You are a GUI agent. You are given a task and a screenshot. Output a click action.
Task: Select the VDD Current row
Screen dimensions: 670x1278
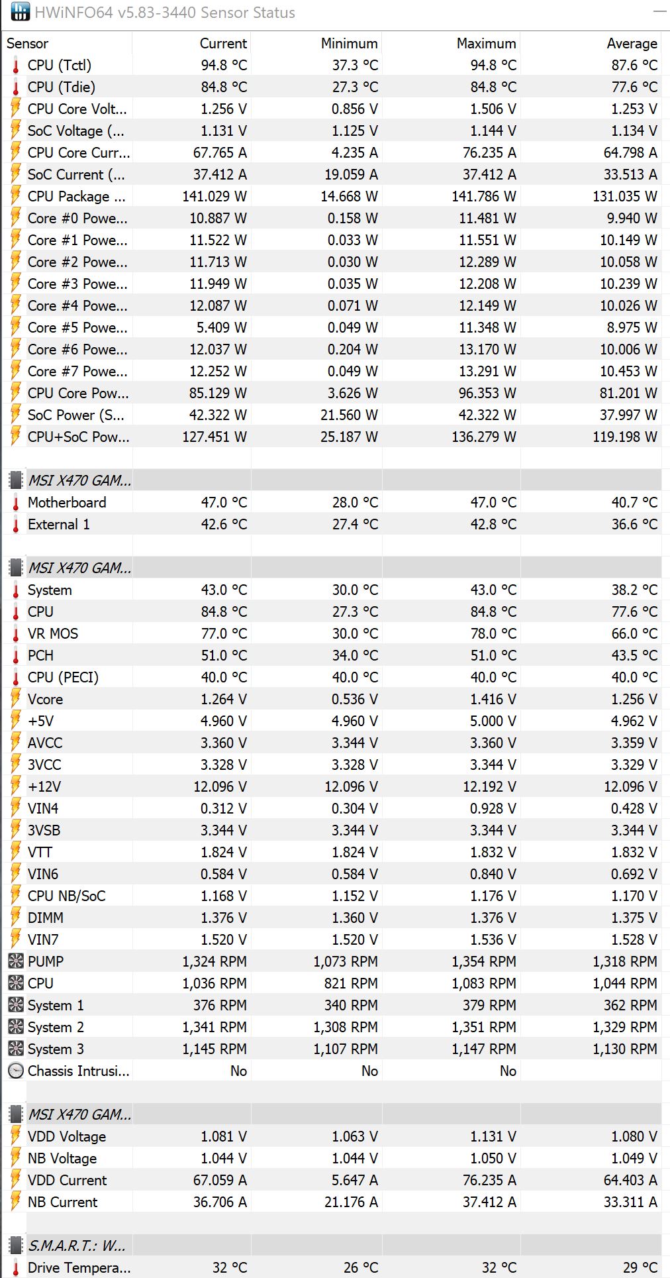click(x=332, y=1180)
